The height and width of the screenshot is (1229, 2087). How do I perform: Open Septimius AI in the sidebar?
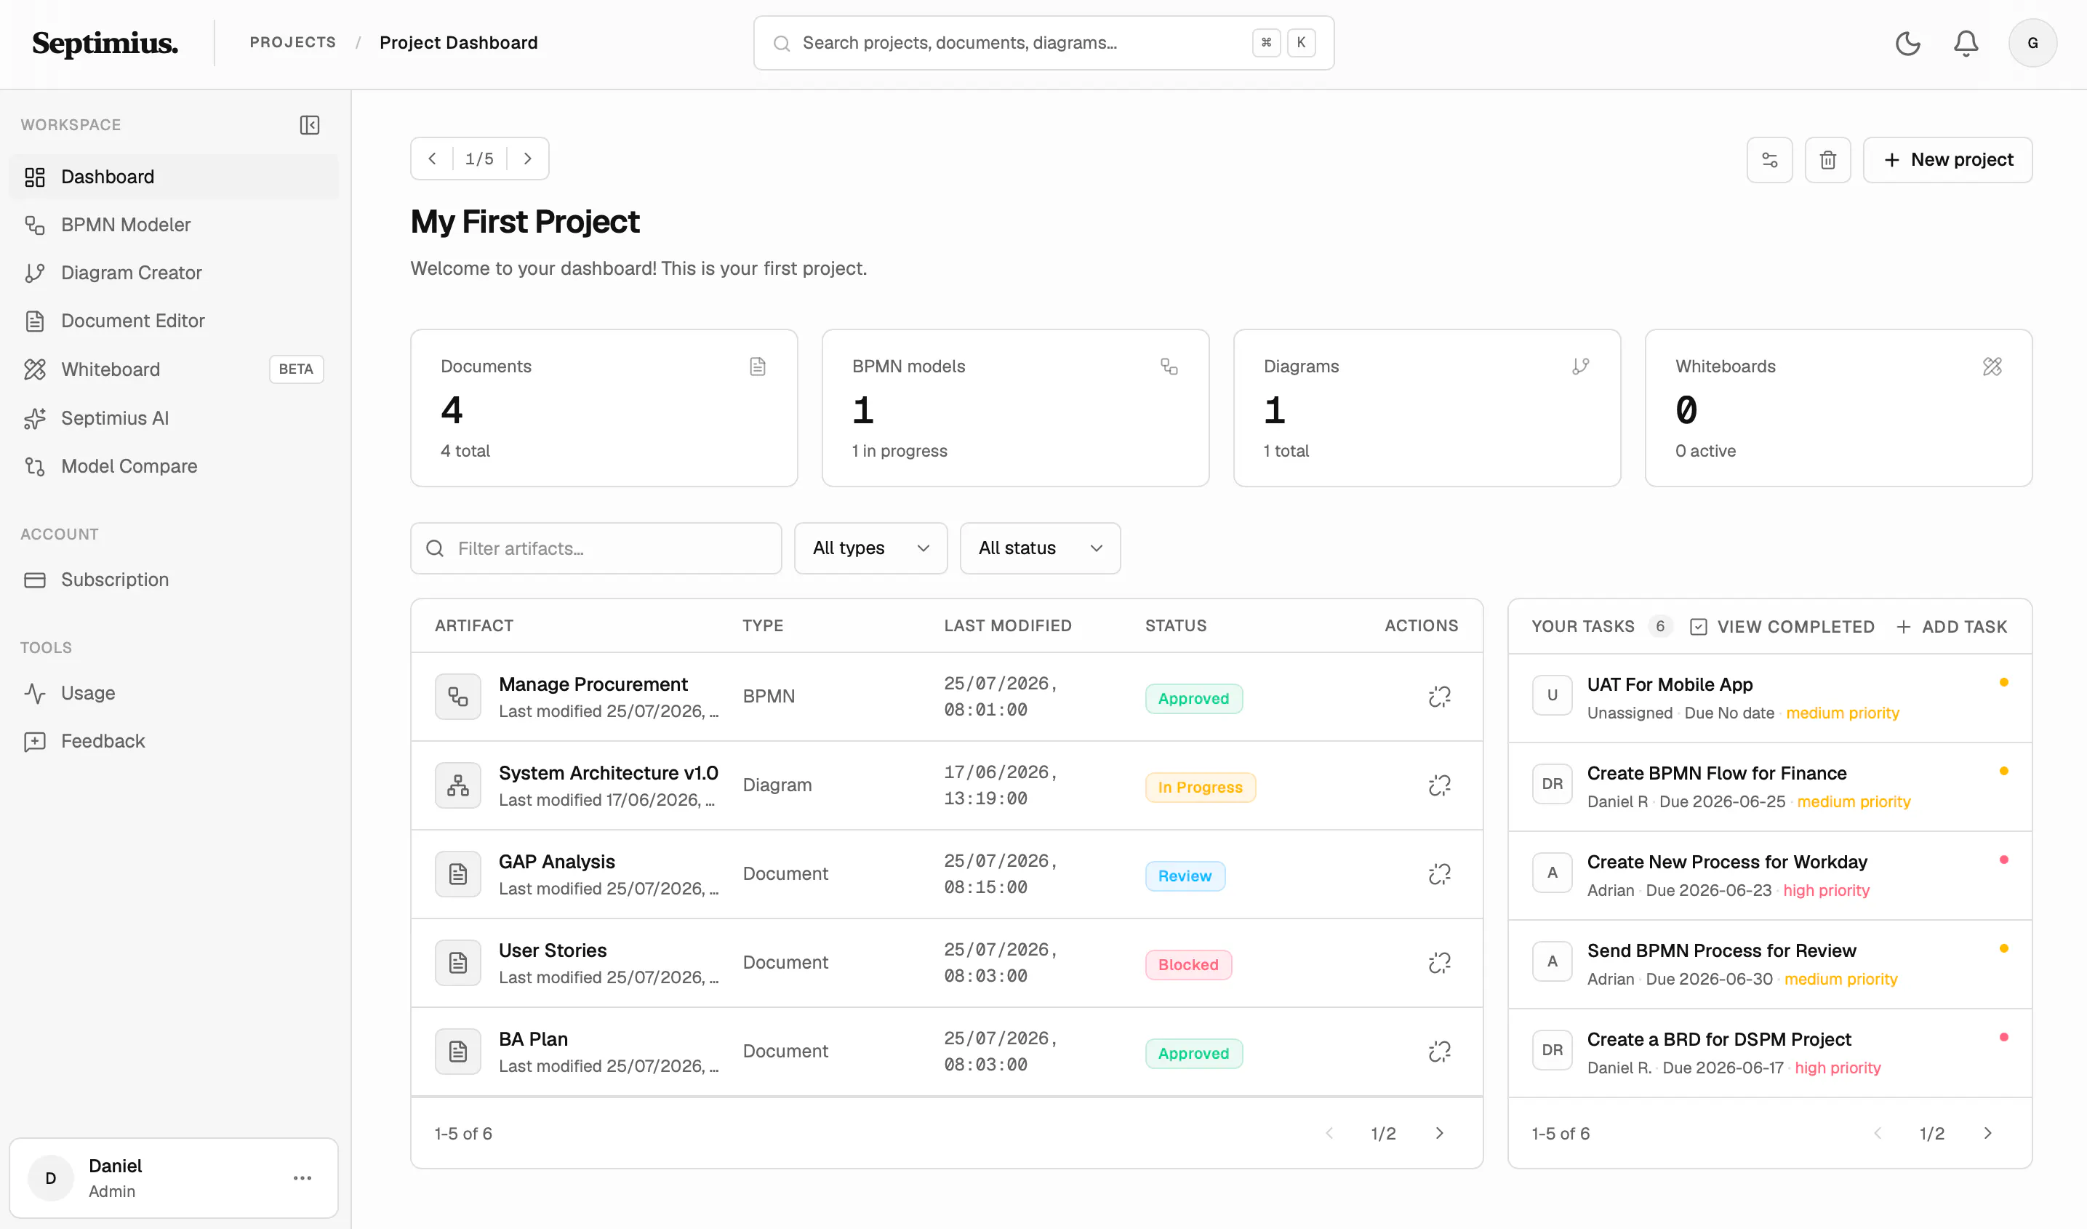click(174, 418)
